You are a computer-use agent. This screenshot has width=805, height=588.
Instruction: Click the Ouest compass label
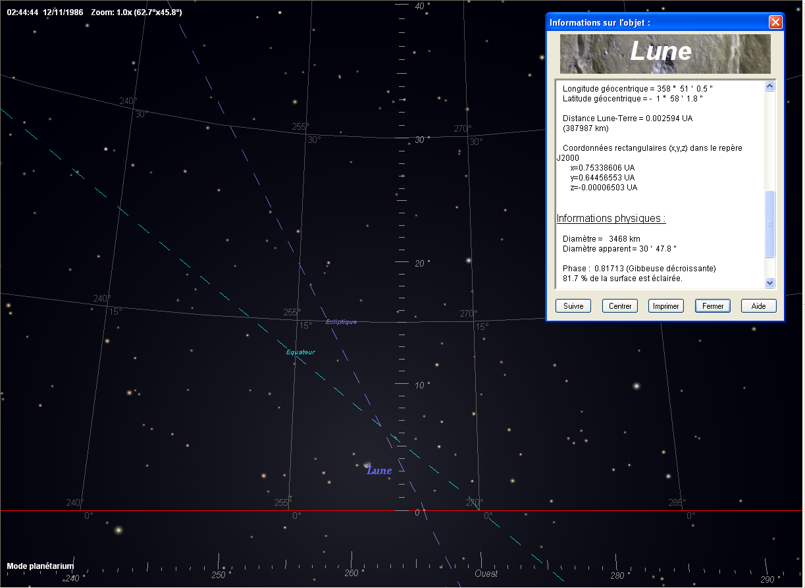486,574
